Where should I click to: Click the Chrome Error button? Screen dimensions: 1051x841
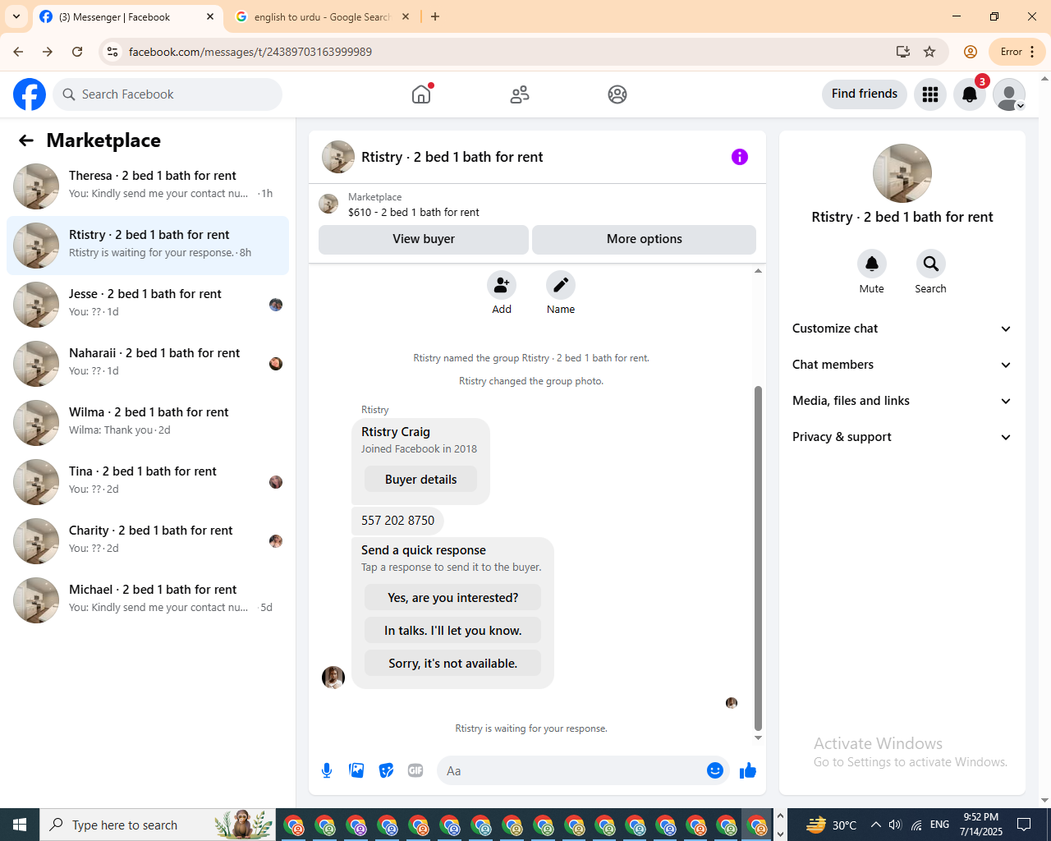click(1017, 52)
